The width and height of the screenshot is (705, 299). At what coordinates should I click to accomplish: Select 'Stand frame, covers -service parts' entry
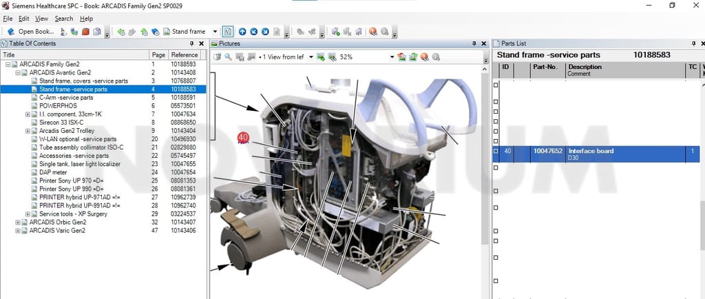[x=83, y=81]
